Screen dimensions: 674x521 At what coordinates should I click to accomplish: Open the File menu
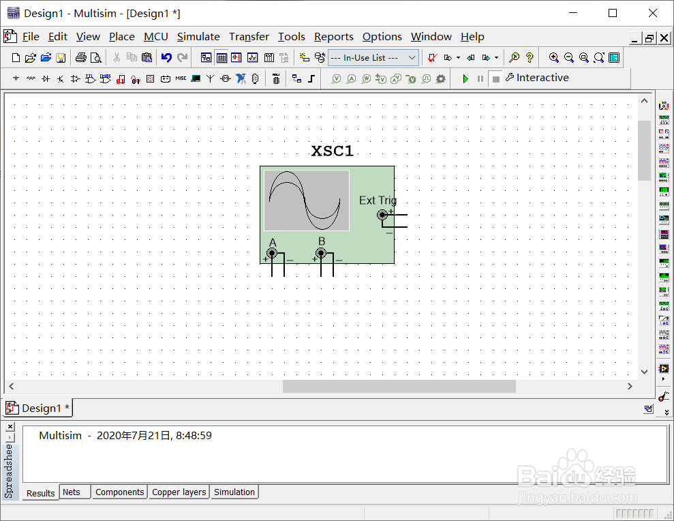(x=31, y=37)
